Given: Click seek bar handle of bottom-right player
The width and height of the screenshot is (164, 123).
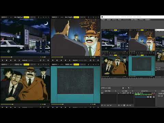Looking at the screenshot, I should click(x=63, y=104).
